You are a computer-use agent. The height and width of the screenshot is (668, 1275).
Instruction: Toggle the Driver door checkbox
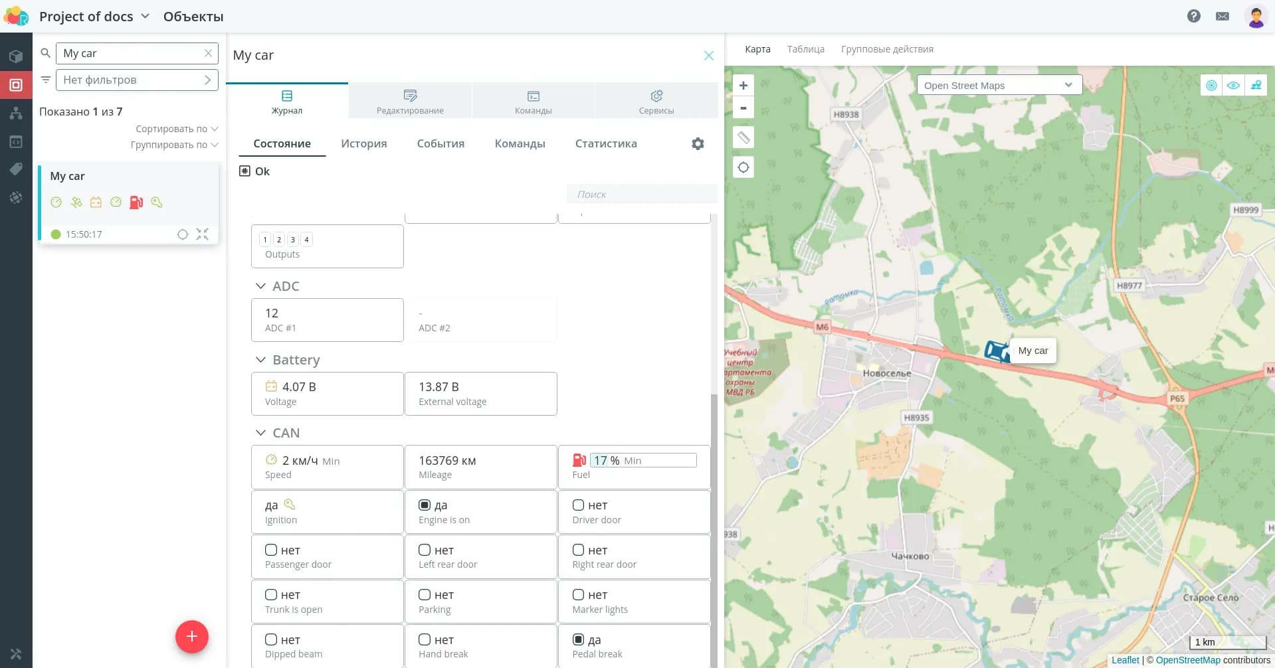pyautogui.click(x=578, y=505)
